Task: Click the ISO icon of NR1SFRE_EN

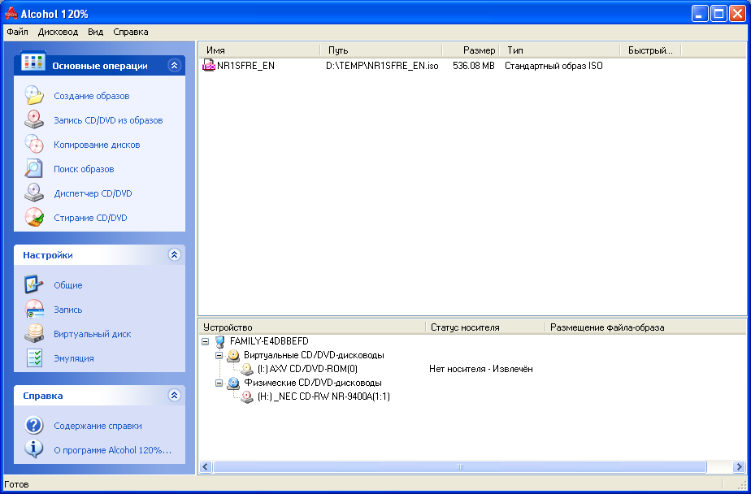Action: 209,66
